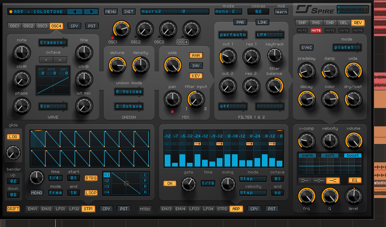The width and height of the screenshot is (386, 227).
Task: Click the master volume knob
Action: pyautogui.click(x=354, y=141)
